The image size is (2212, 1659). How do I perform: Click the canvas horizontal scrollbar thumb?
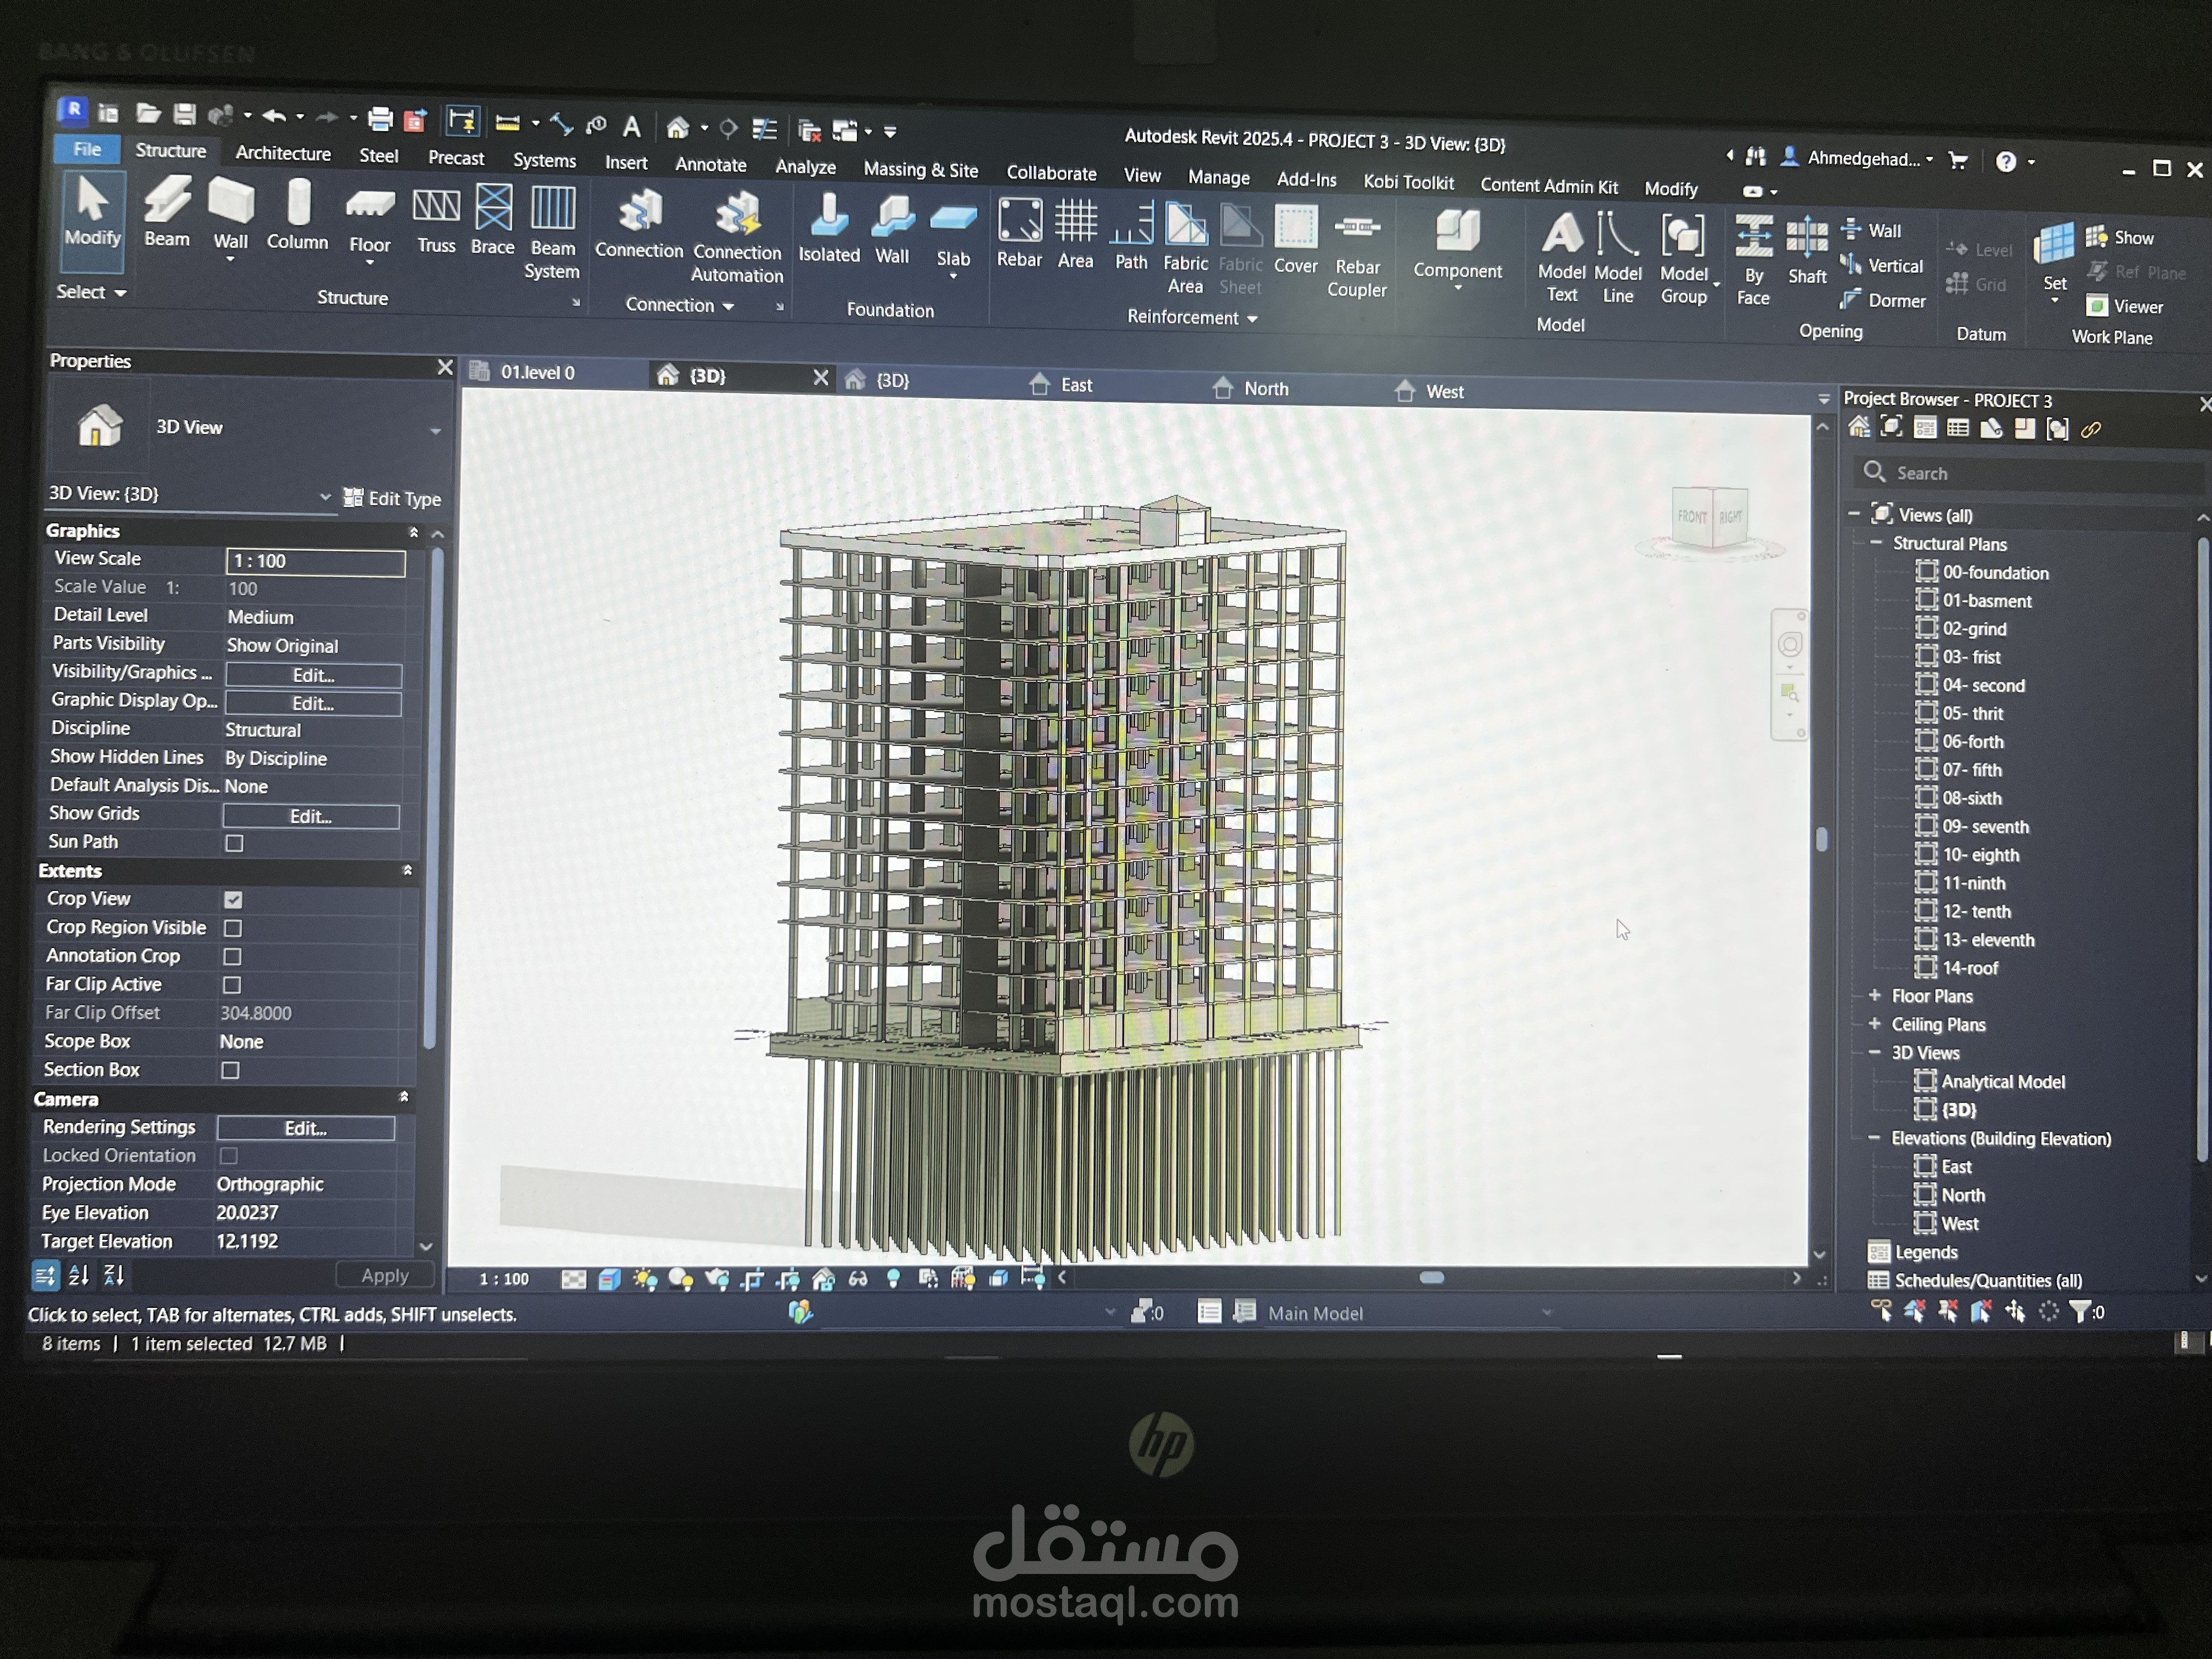coord(1432,1278)
